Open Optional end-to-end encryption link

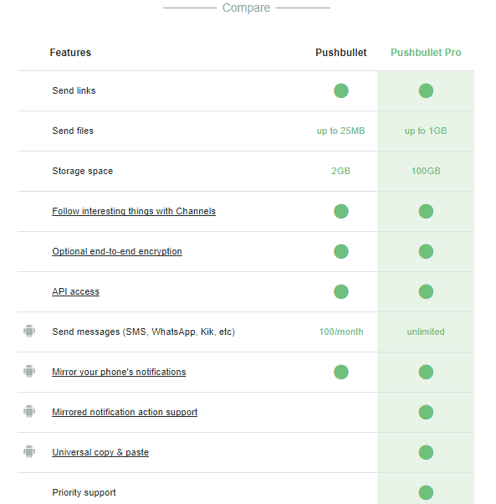tap(117, 251)
